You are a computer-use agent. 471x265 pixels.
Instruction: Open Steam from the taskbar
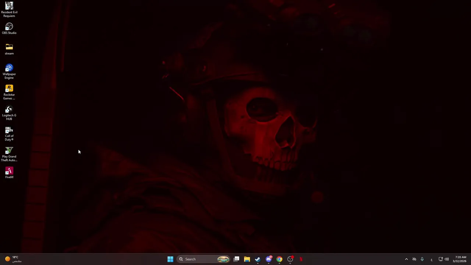coord(258,259)
